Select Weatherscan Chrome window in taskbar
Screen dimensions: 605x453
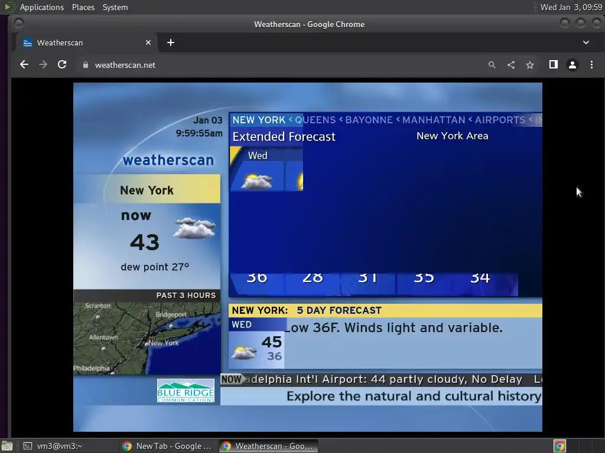[269, 446]
